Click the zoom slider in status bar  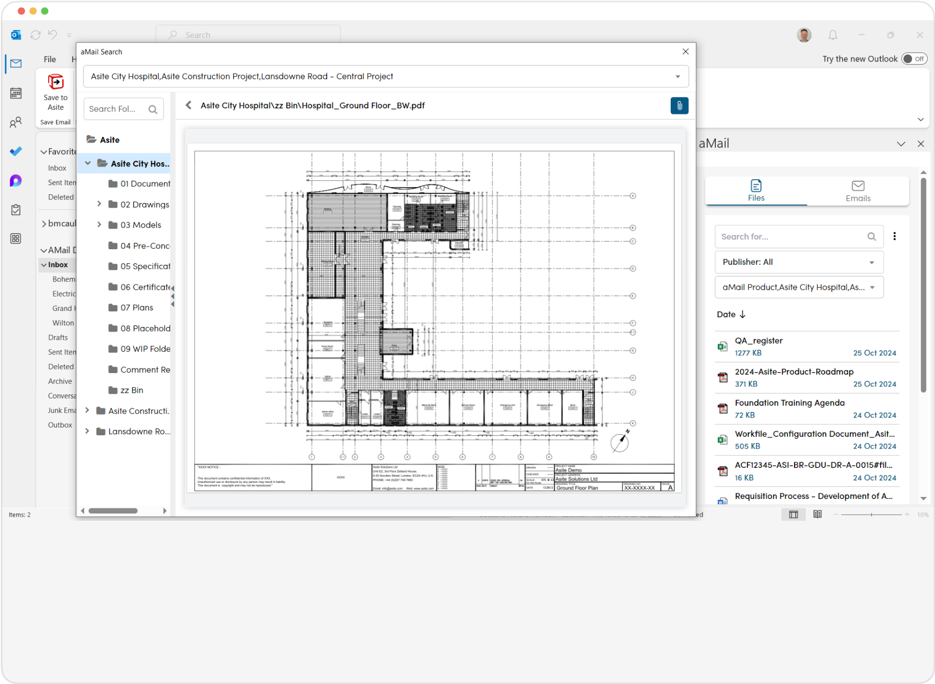click(x=871, y=515)
